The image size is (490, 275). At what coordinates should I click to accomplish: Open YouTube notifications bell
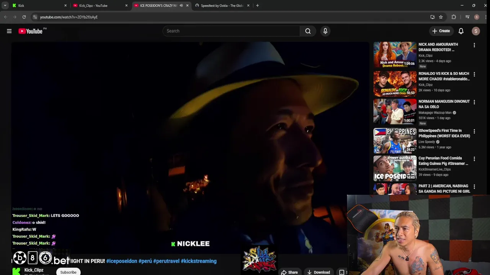pyautogui.click(x=461, y=31)
